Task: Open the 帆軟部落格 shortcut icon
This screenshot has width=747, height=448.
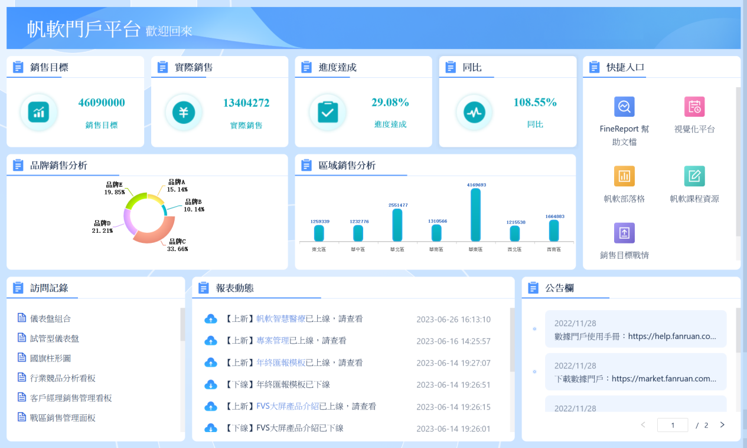Action: click(624, 176)
